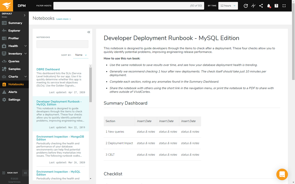Screen dimensions: 295x184
Task: Click the notebook list scrollbar
Action: pyautogui.click(x=90, y=85)
